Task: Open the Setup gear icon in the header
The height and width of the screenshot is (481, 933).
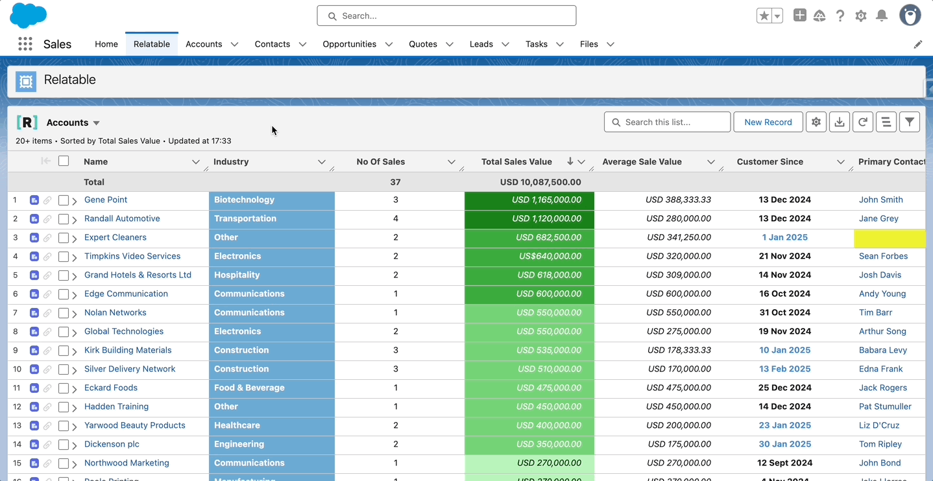Action: click(x=861, y=16)
